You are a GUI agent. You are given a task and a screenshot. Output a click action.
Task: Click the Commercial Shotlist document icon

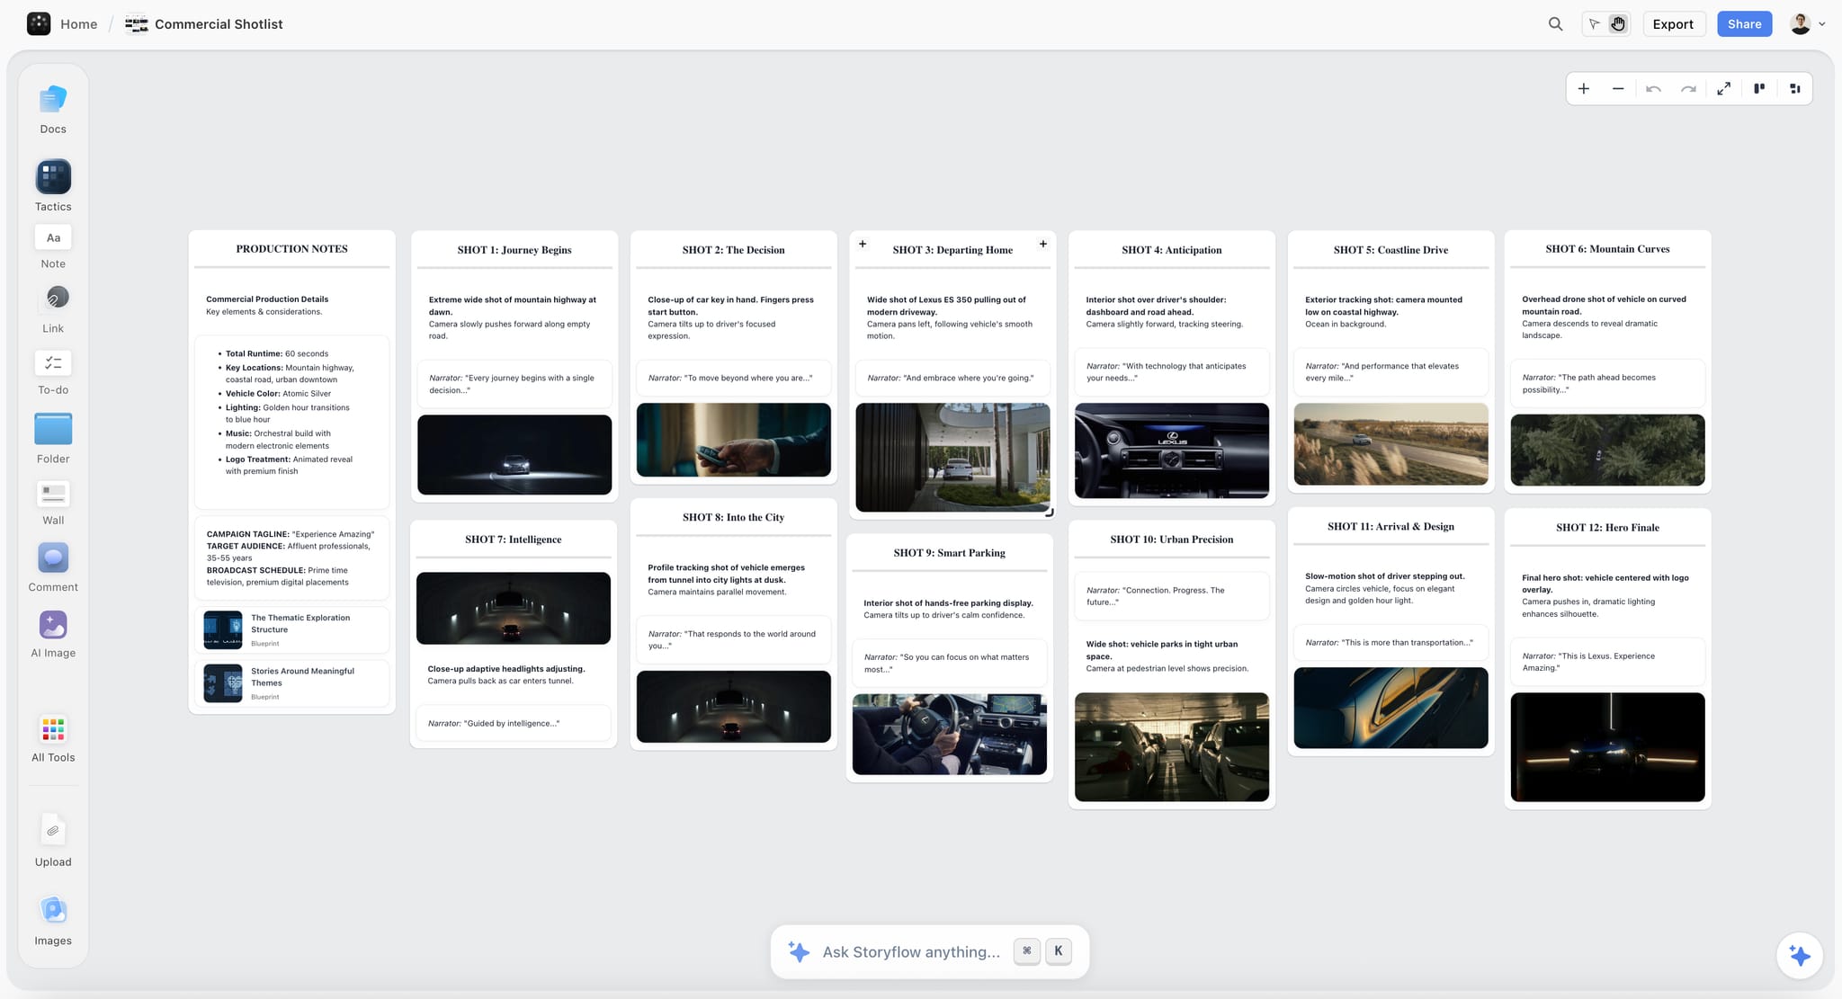pyautogui.click(x=137, y=24)
